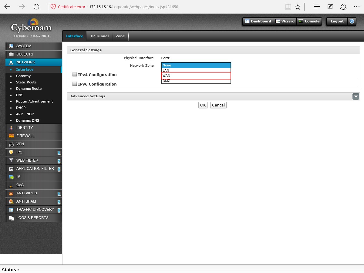Launch the Wizard button
Screen dimensions: 364x273
coord(285,21)
